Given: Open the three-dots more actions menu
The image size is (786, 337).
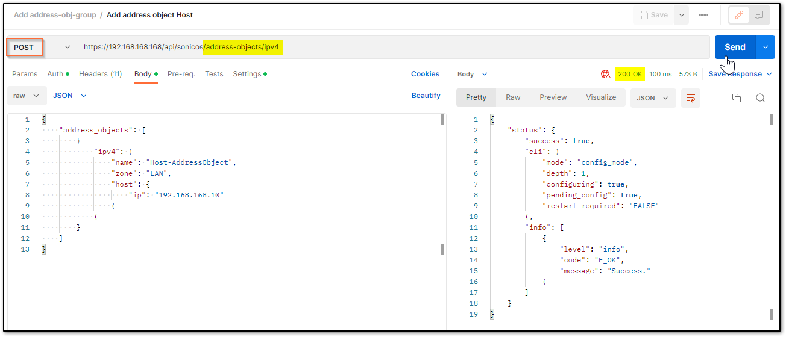Looking at the screenshot, I should 703,15.
